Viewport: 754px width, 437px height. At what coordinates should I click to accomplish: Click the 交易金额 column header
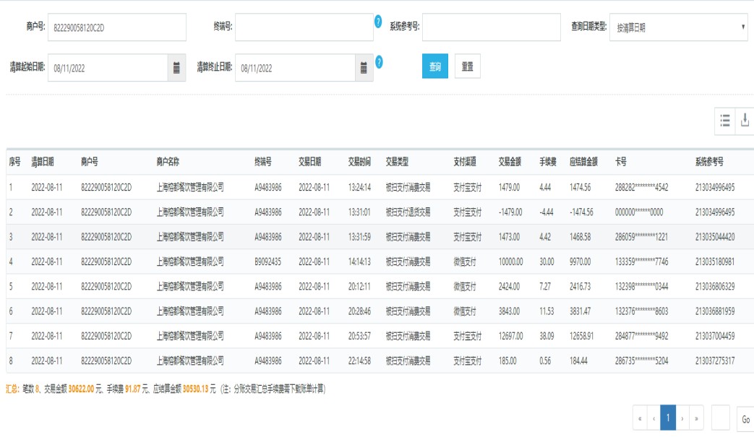pyautogui.click(x=510, y=162)
